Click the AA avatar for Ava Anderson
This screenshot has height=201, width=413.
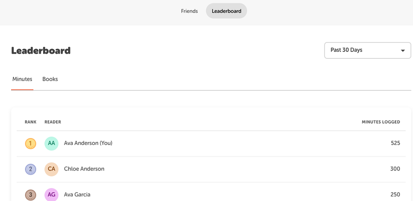(x=51, y=144)
